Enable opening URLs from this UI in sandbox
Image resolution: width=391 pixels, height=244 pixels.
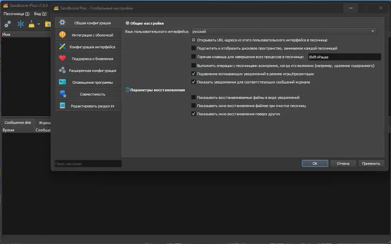[194, 40]
